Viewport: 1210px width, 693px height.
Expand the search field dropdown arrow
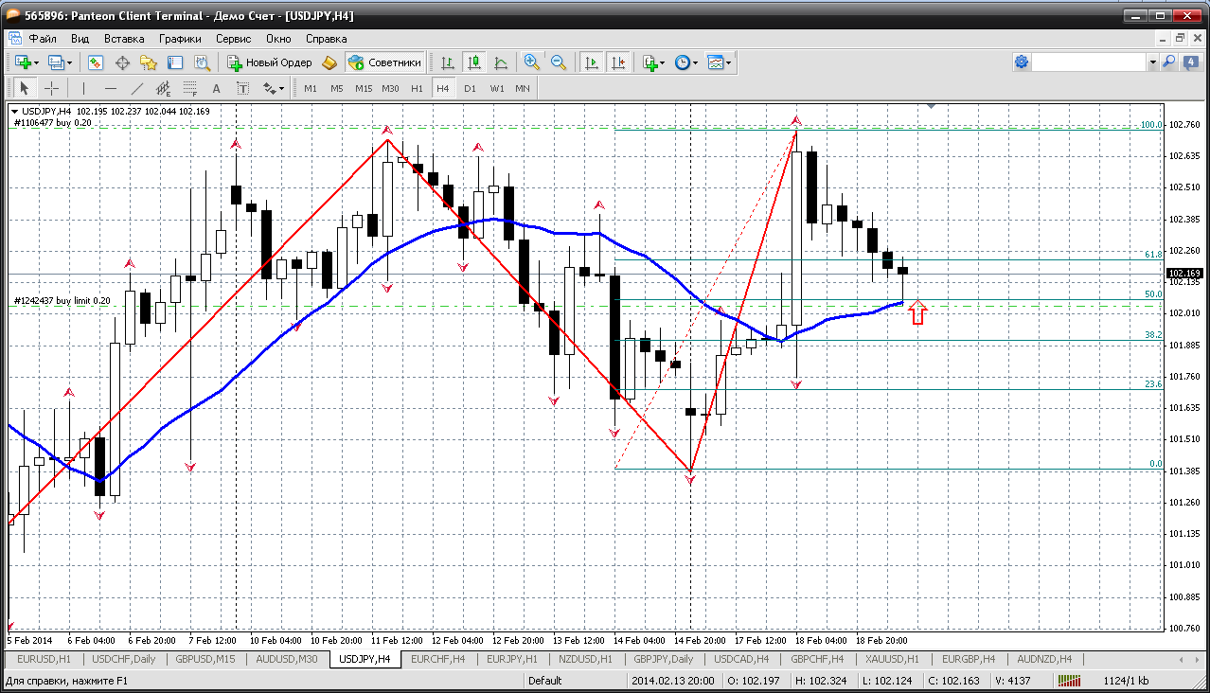point(1152,62)
